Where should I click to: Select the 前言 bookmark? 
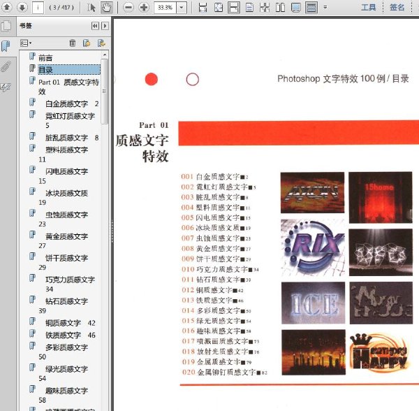click(x=45, y=58)
